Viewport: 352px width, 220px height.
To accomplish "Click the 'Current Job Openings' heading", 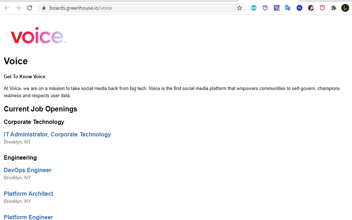I will click(40, 109).
